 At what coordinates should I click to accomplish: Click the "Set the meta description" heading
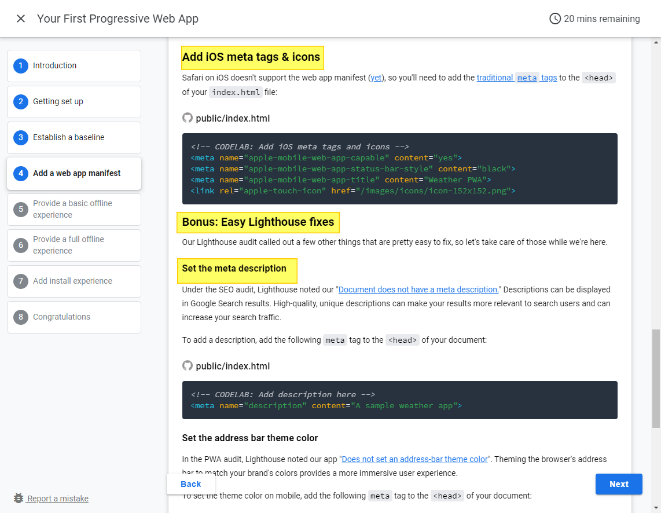234,269
